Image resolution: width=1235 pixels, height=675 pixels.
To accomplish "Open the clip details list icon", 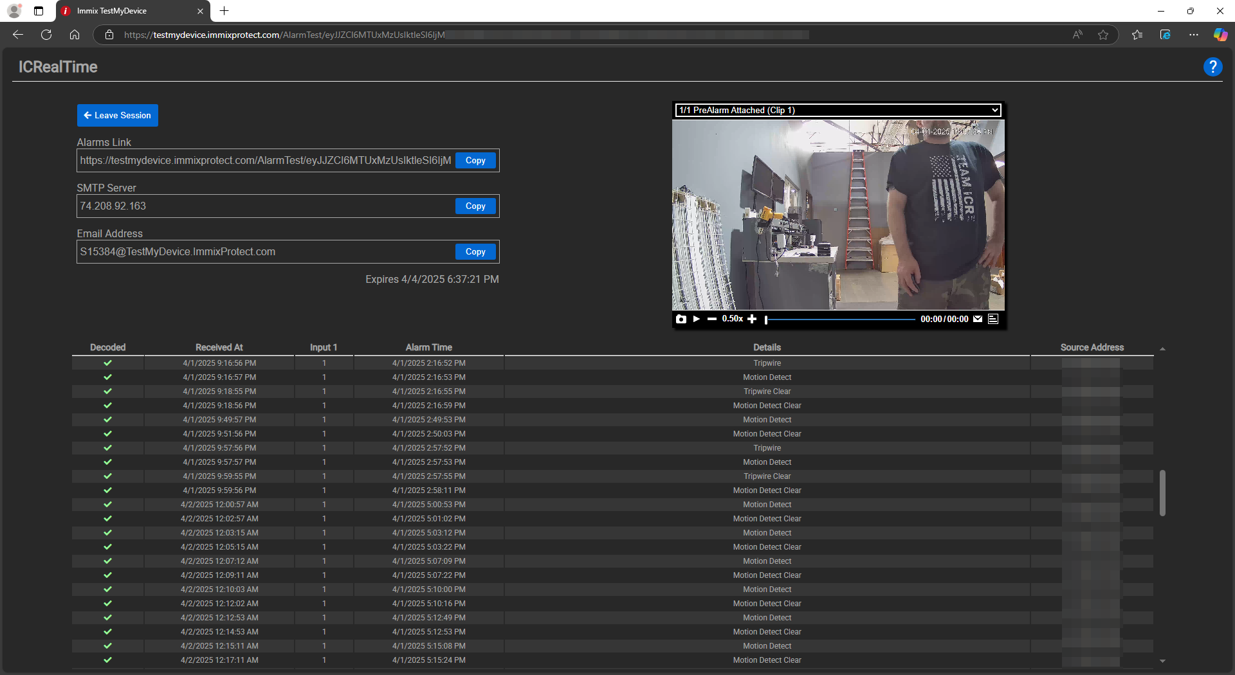I will 993,319.
